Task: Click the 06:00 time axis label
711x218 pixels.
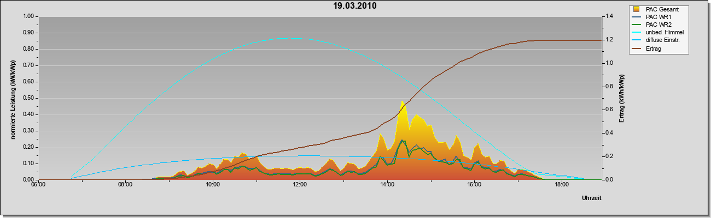Action: 38,185
